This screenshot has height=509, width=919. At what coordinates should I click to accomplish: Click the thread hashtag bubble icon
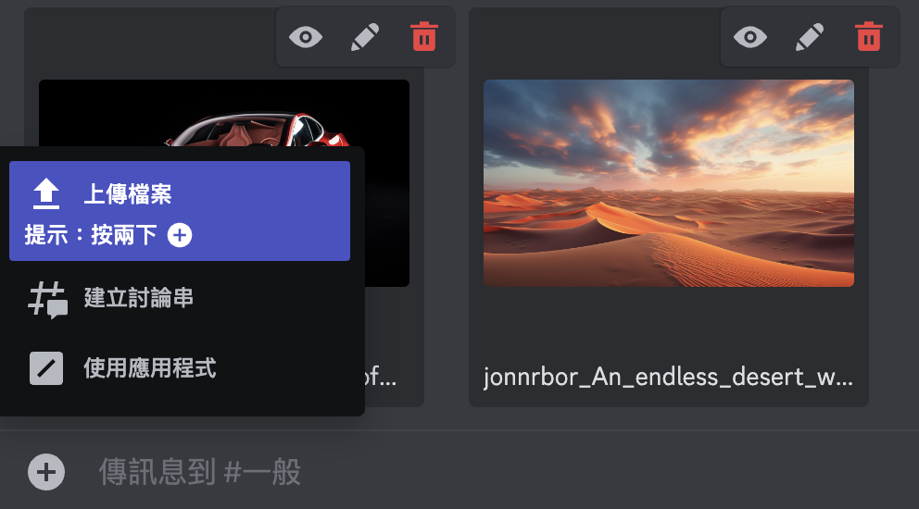tap(47, 300)
